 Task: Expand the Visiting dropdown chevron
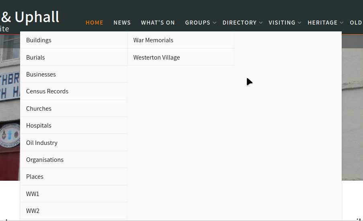point(300,23)
